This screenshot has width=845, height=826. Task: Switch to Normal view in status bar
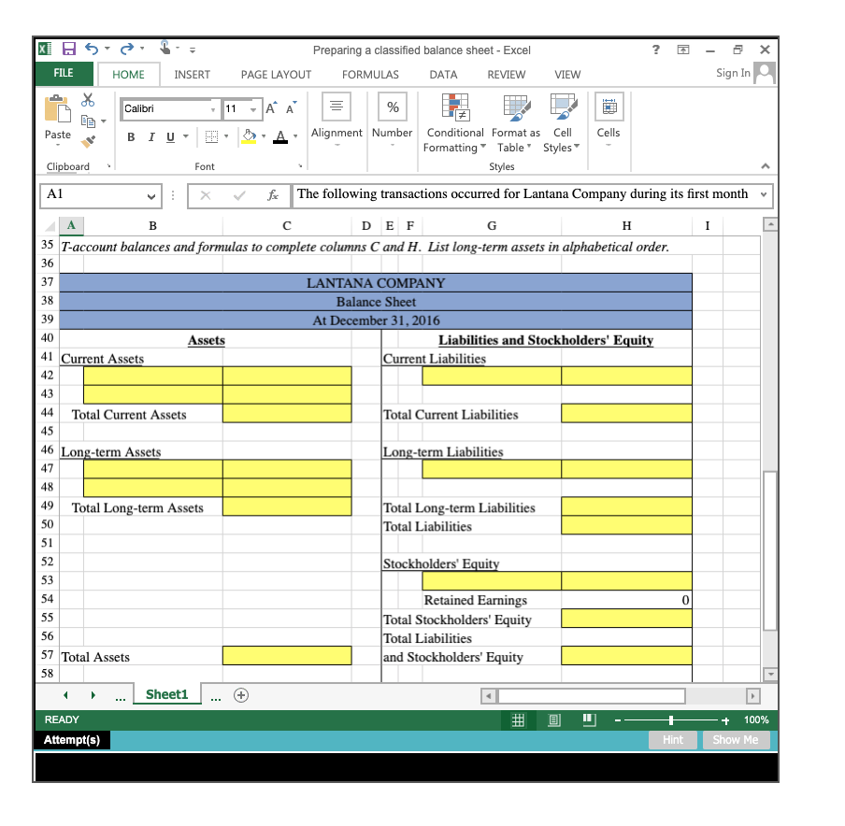point(517,719)
